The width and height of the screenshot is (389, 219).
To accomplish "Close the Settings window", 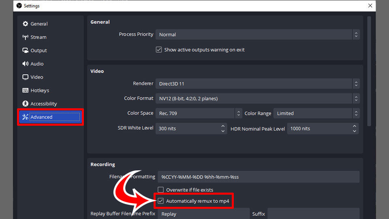I will [370, 5].
